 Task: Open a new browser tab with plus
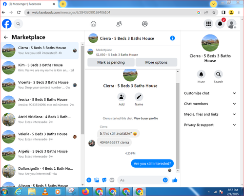(x=63, y=4)
